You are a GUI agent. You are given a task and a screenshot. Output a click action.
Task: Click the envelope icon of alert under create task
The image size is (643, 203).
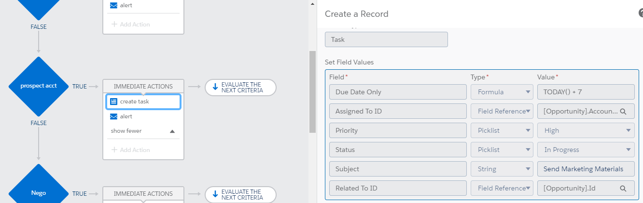tap(114, 116)
